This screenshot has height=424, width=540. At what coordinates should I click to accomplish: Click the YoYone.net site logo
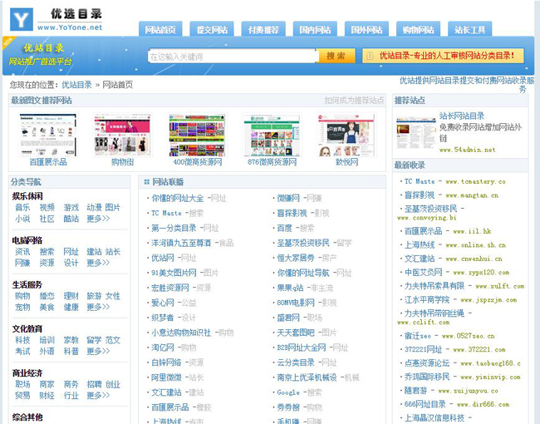pyautogui.click(x=57, y=20)
